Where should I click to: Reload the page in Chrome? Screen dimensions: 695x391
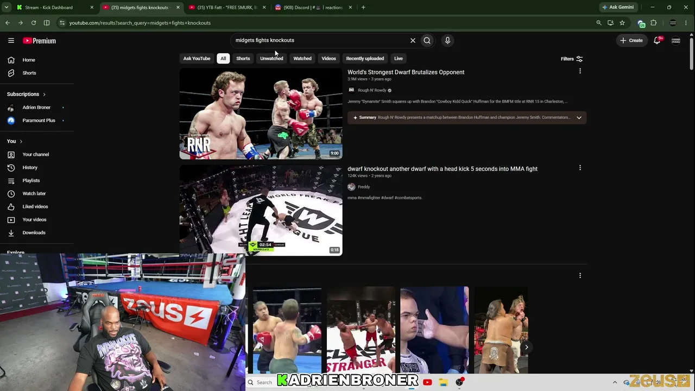click(x=34, y=23)
